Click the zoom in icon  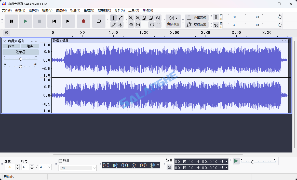pyautogui.click(x=131, y=18)
